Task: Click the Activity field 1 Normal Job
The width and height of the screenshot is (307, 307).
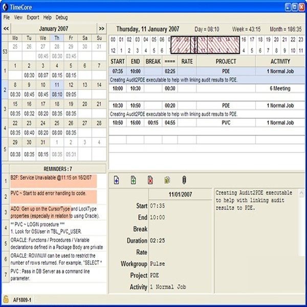Action: click(180, 287)
